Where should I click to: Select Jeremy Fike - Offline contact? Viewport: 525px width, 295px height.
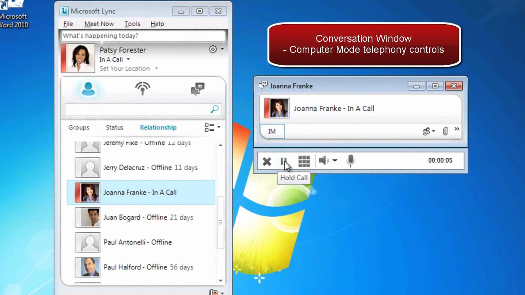[x=141, y=145]
